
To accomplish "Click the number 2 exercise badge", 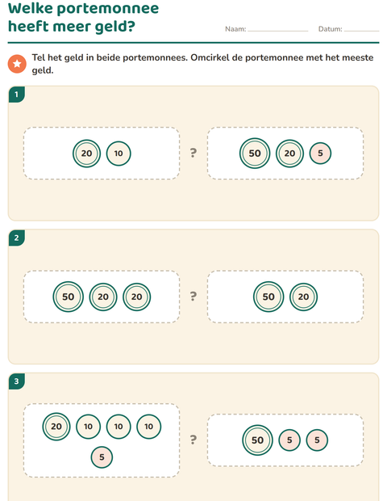I will click(17, 238).
